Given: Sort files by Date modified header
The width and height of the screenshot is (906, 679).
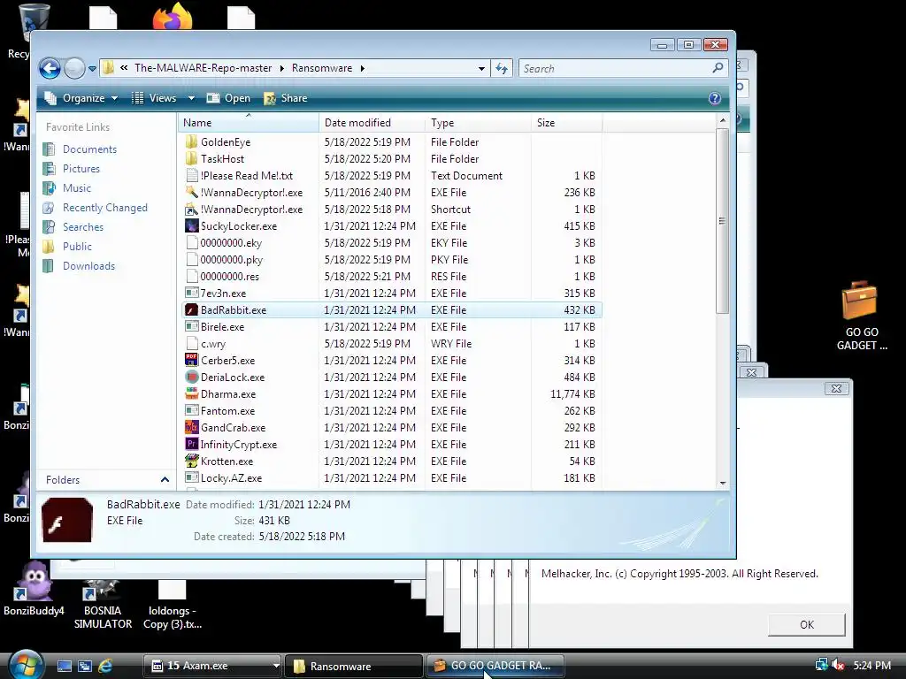Looking at the screenshot, I should (372, 122).
